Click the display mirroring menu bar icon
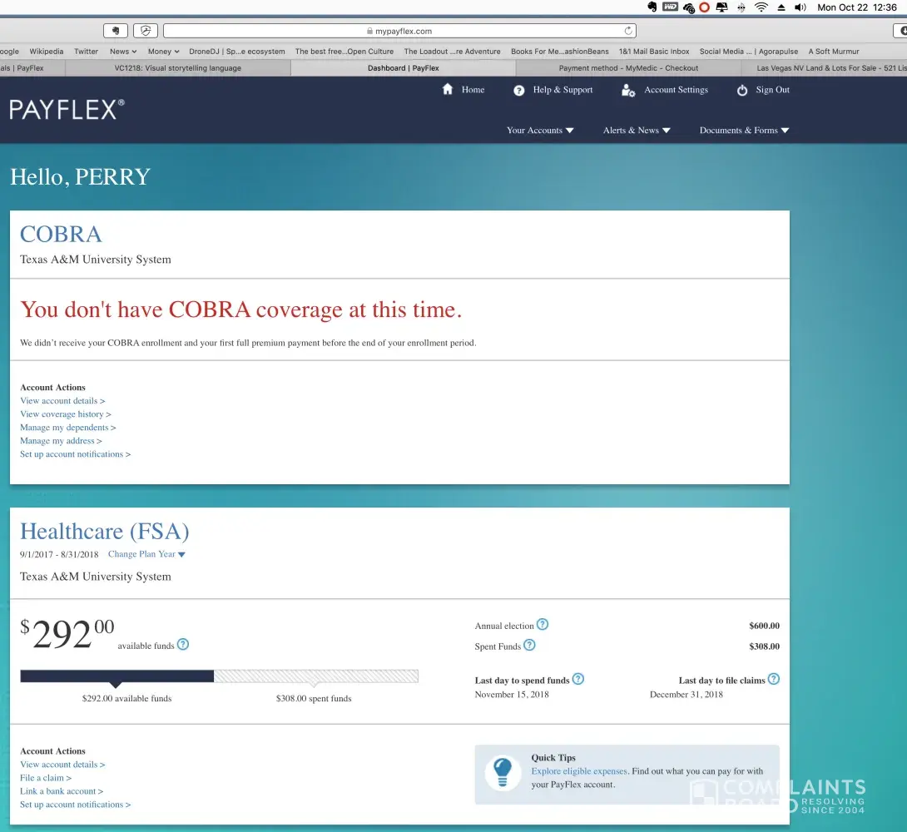The image size is (907, 832). coord(721,7)
